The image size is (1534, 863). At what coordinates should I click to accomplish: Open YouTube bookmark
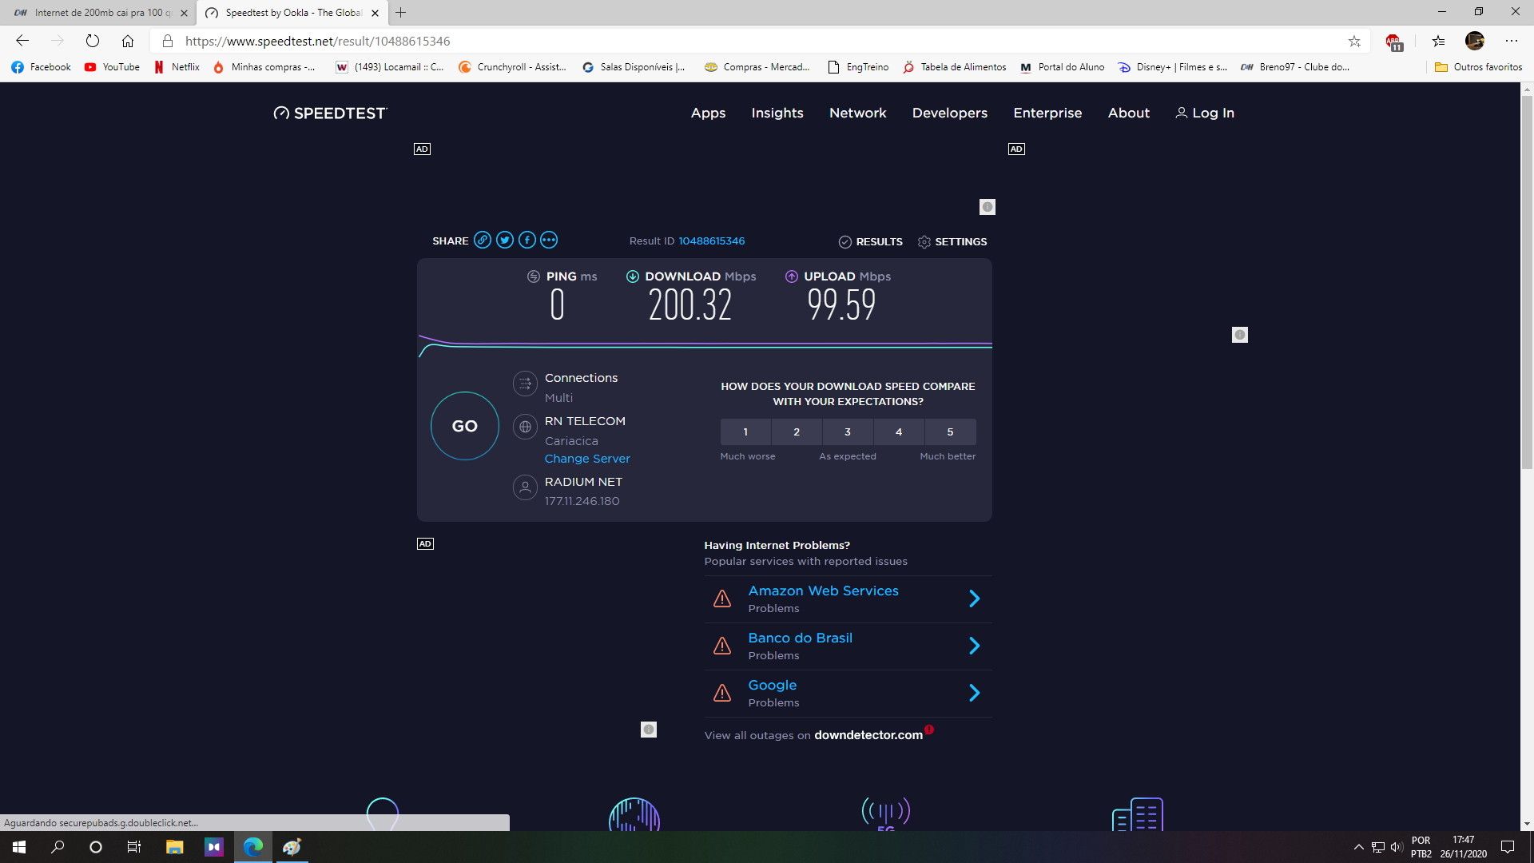tap(113, 67)
